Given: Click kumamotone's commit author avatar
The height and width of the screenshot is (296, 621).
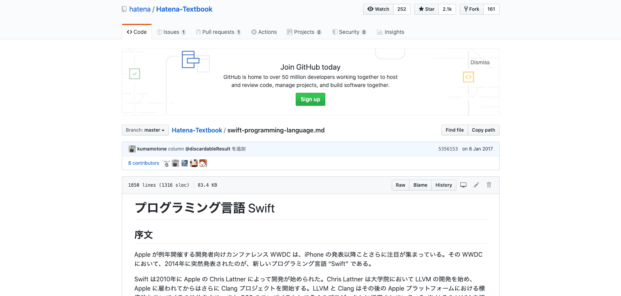Looking at the screenshot, I should [132, 149].
